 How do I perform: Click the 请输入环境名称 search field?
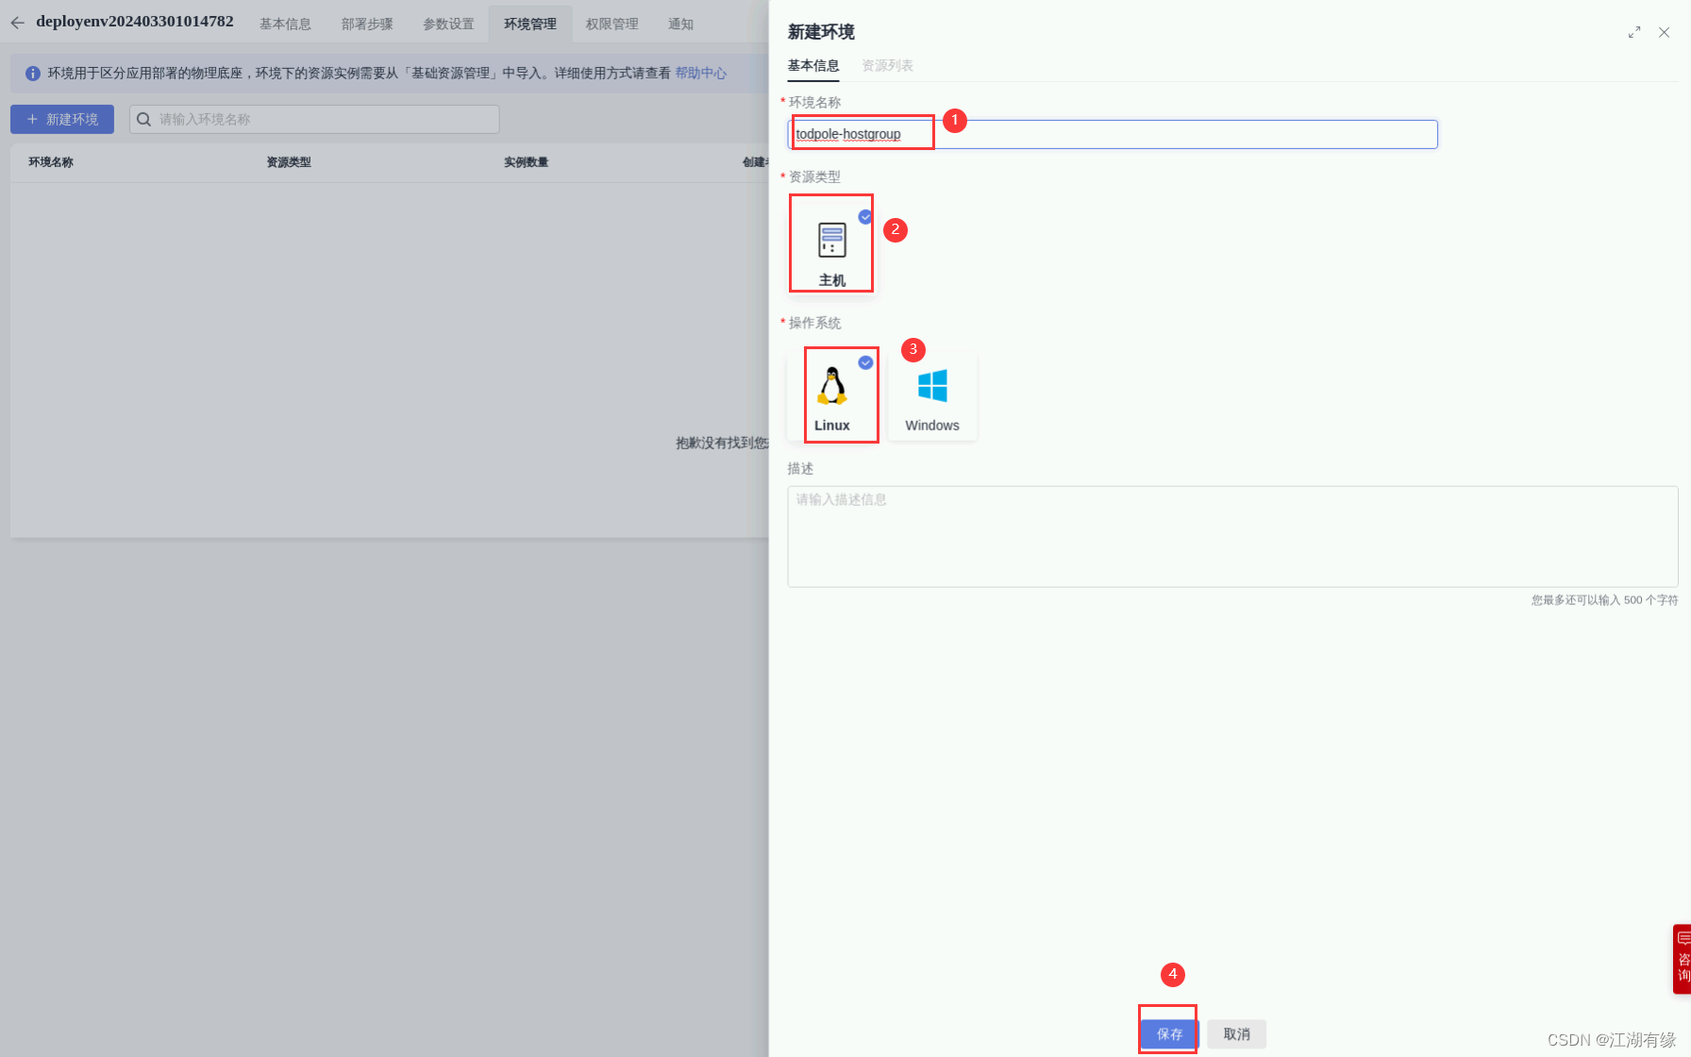click(x=283, y=119)
